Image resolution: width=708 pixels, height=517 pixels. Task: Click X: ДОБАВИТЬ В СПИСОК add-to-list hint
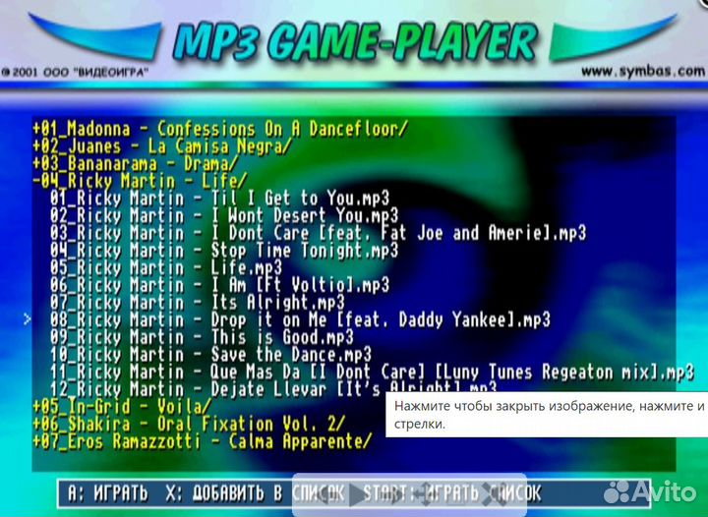[x=255, y=493]
